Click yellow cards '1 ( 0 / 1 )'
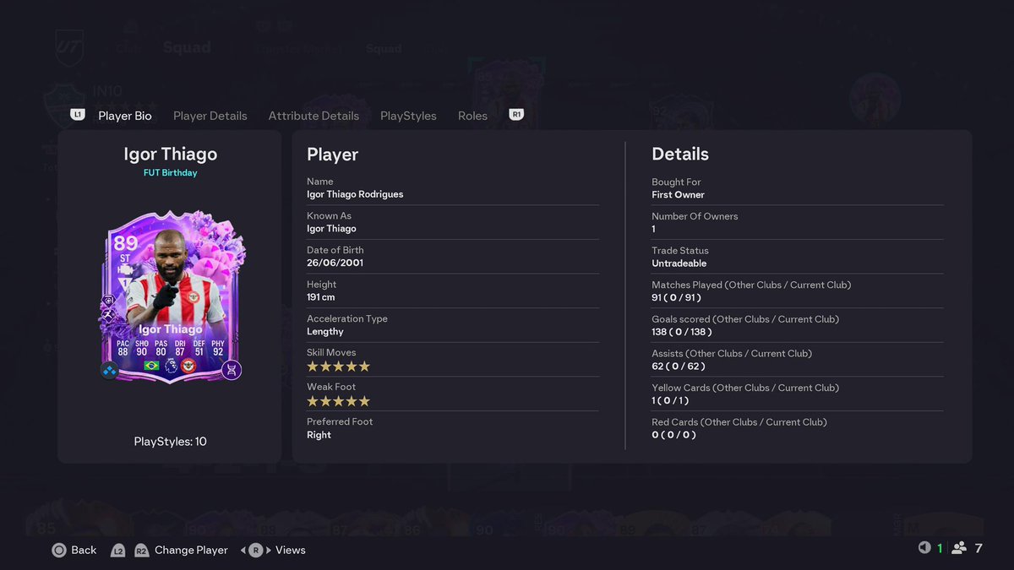This screenshot has width=1014, height=570. pyautogui.click(x=672, y=401)
